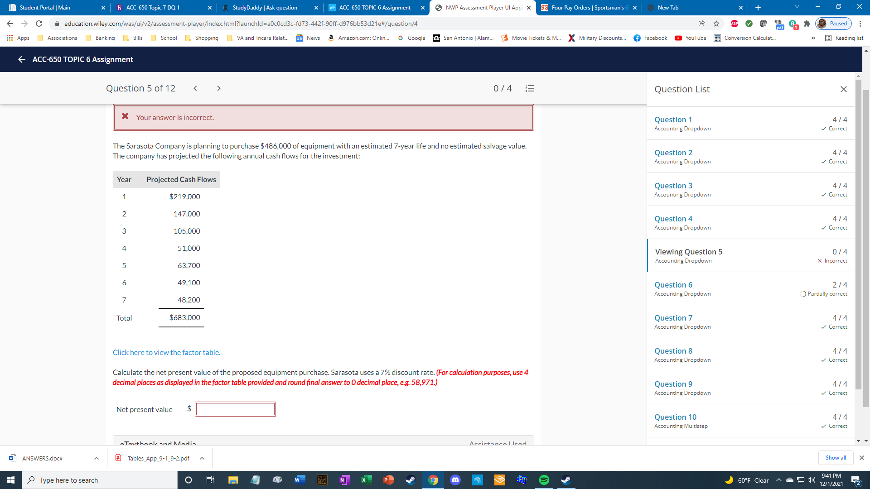
Task: Expand the ANSWERS.docx download menu
Action: pyautogui.click(x=97, y=458)
